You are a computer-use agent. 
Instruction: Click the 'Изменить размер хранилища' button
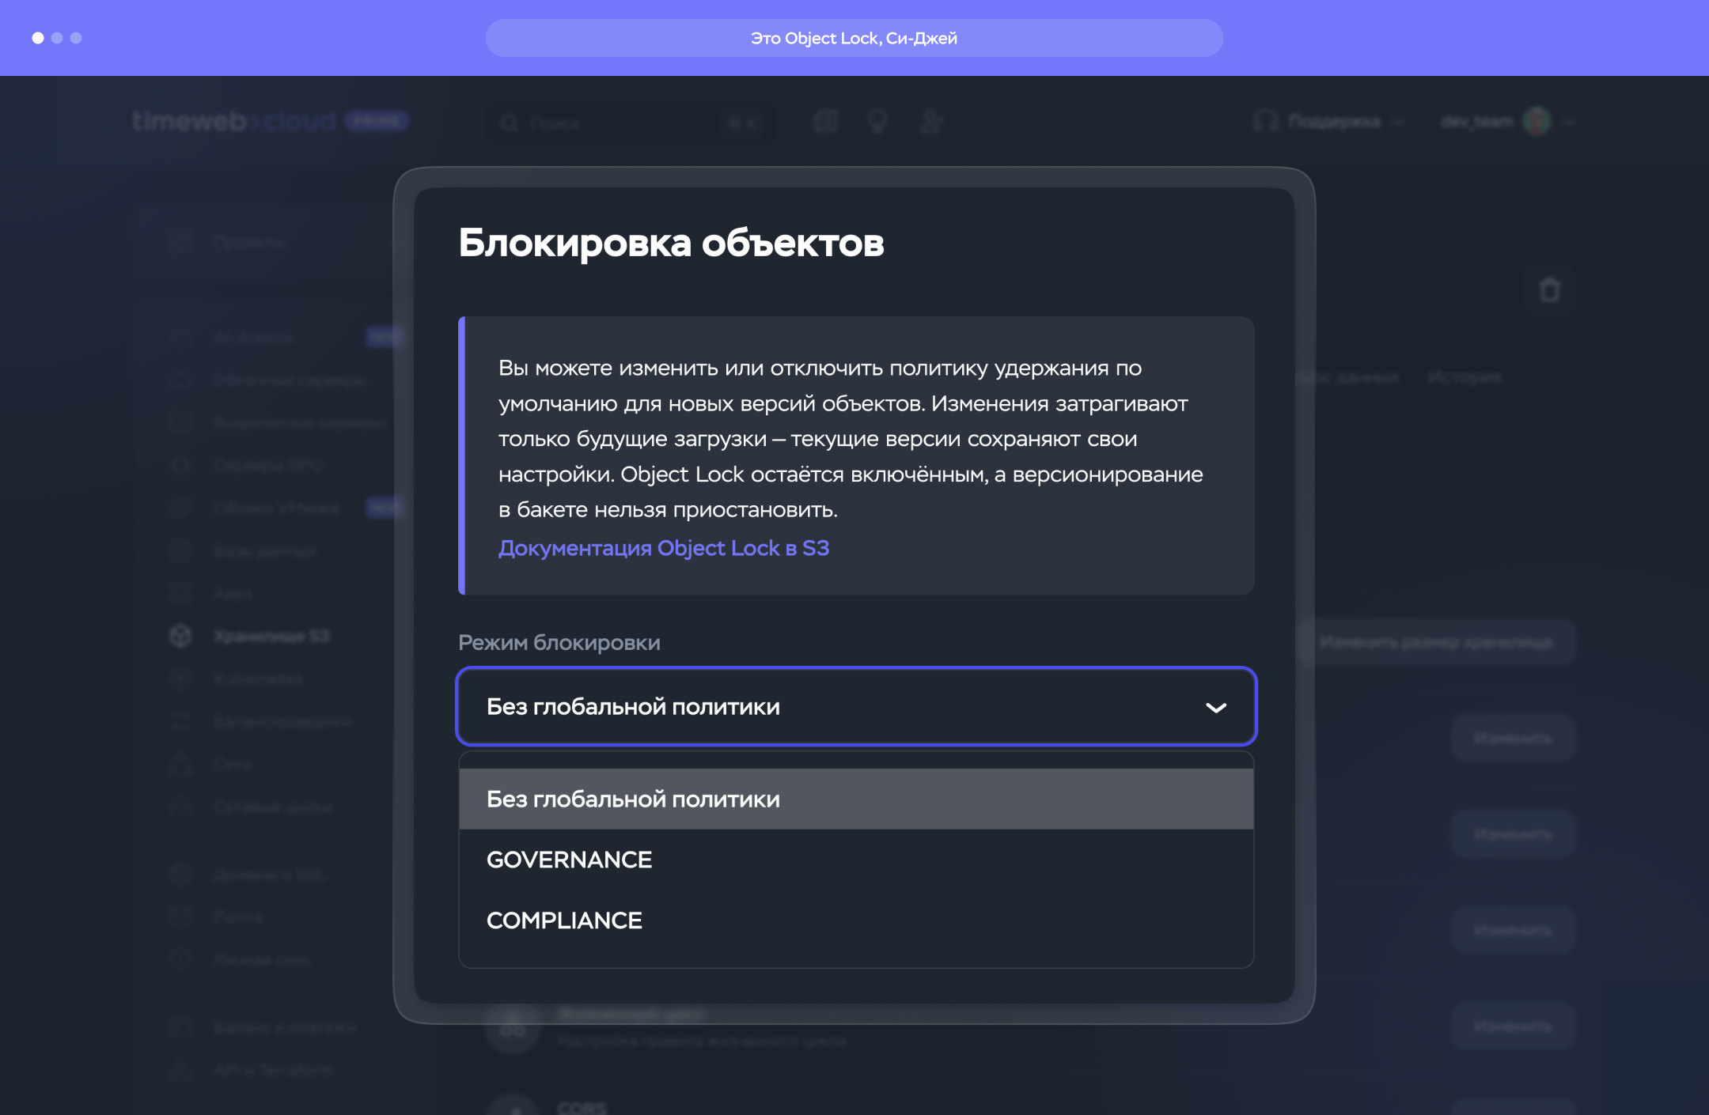pyautogui.click(x=1436, y=642)
